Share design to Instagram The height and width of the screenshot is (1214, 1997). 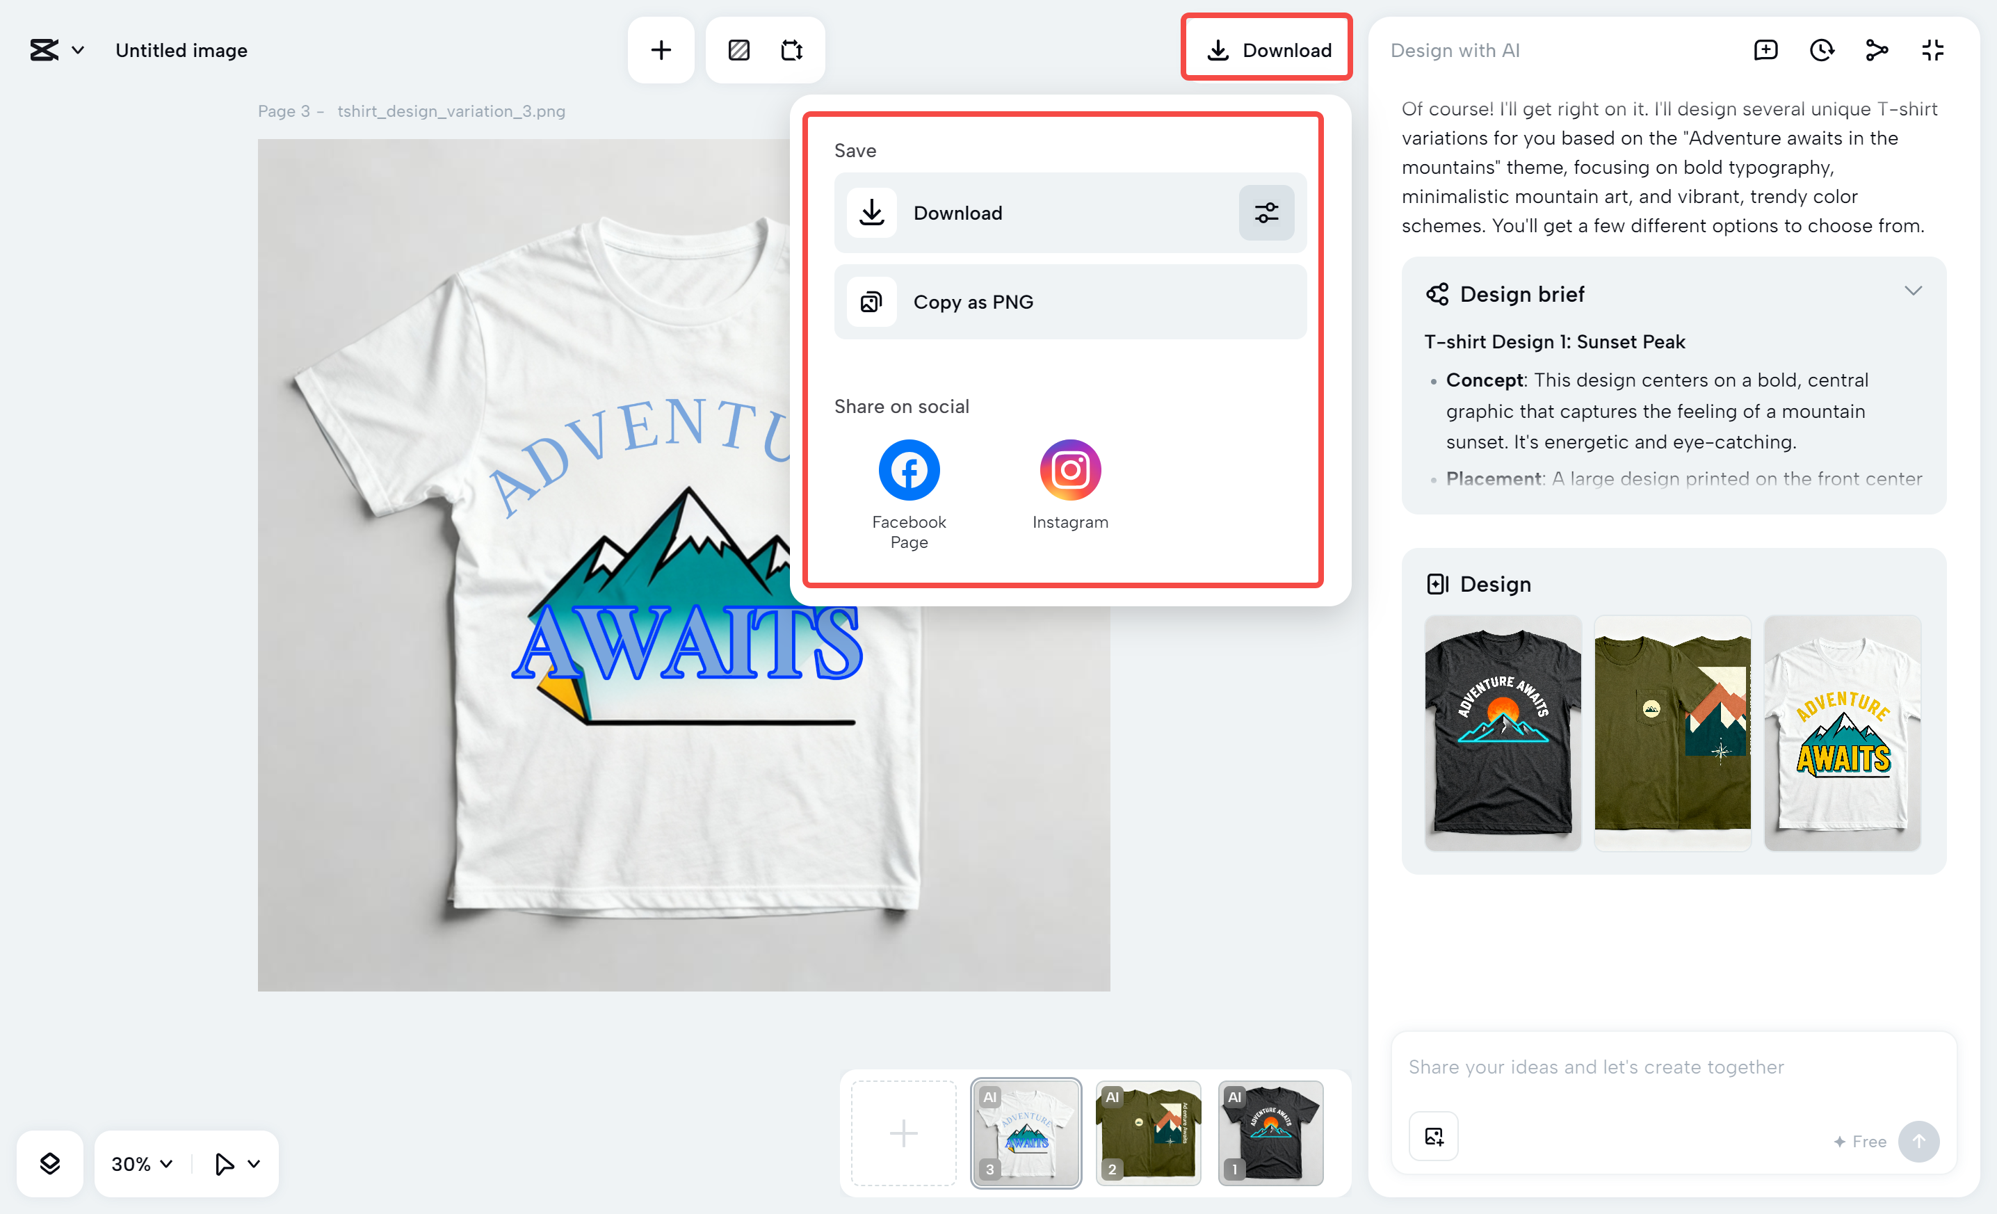tap(1070, 470)
